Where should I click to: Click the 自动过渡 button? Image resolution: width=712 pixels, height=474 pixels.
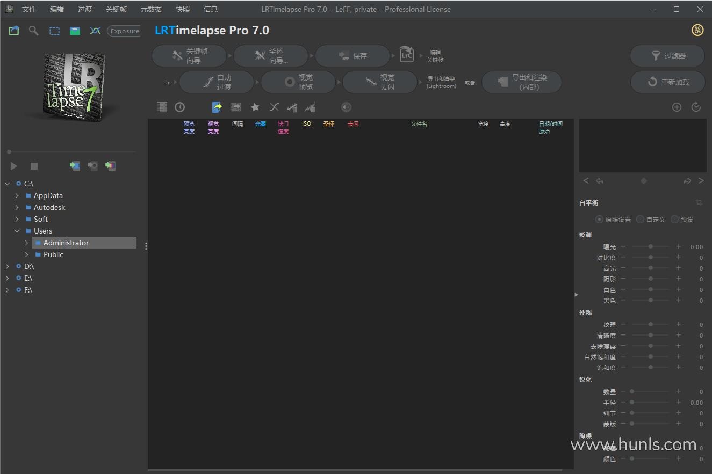pos(217,82)
